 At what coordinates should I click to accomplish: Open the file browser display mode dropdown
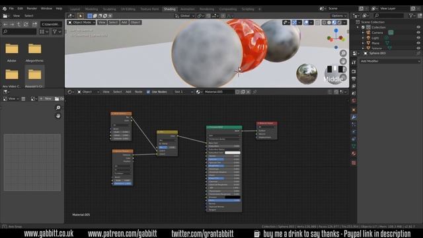[44, 32]
